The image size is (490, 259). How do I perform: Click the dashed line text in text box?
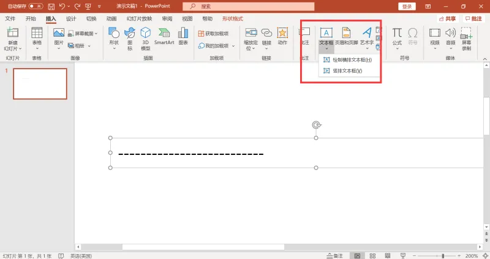pos(191,154)
